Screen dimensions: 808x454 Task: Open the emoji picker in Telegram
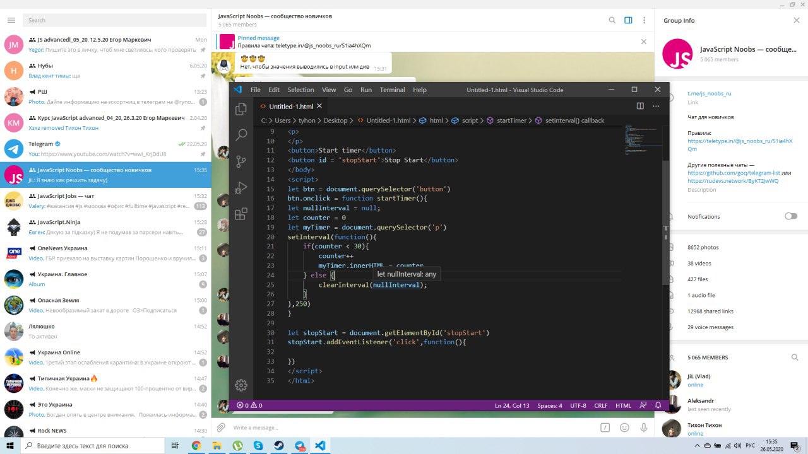pyautogui.click(x=624, y=428)
